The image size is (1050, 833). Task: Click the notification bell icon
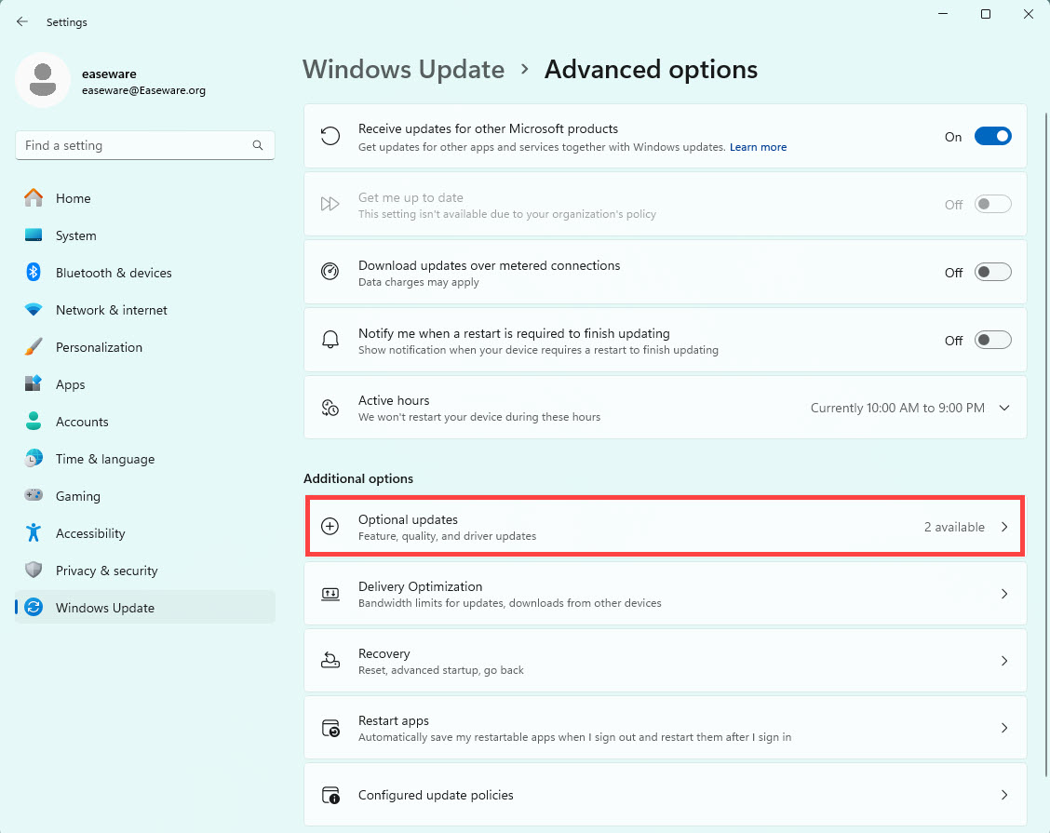[330, 340]
